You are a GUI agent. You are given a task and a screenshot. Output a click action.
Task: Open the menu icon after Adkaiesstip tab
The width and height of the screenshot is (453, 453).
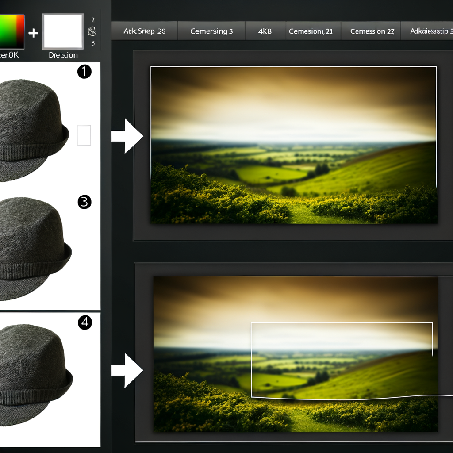[x=451, y=31]
